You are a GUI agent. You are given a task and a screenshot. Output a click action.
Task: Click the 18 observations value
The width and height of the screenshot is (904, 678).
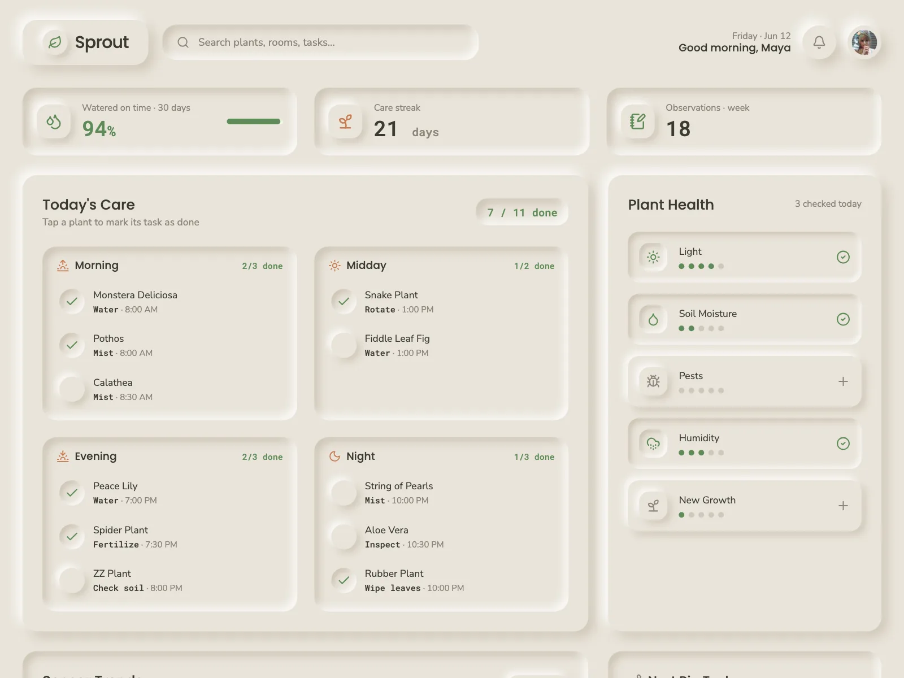(x=678, y=129)
